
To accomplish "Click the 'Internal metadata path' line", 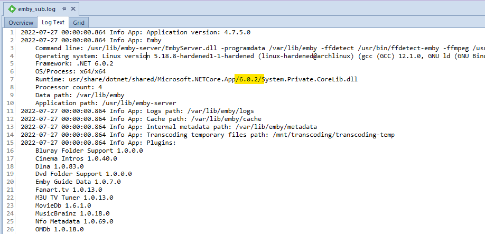I will (169, 127).
